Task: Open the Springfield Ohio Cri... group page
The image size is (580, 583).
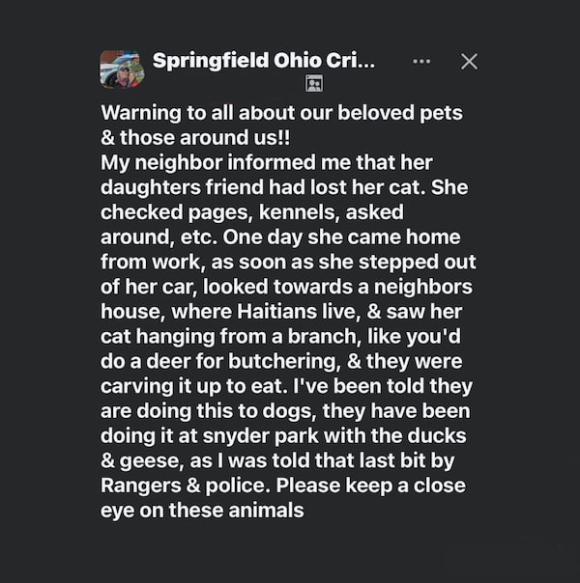Action: click(x=263, y=61)
